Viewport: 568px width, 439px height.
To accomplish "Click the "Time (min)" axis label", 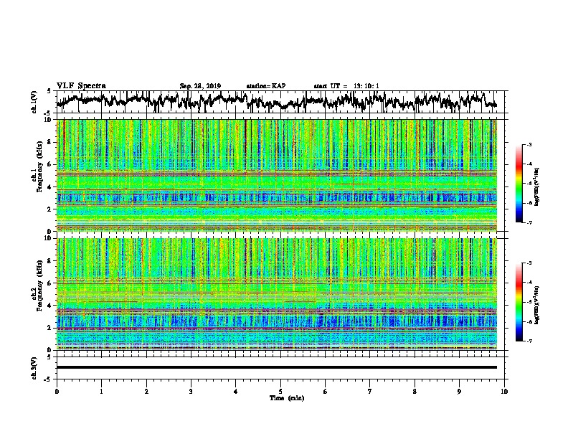I will click(287, 398).
